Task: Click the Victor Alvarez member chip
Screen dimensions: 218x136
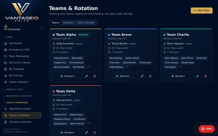Action: click(171, 63)
